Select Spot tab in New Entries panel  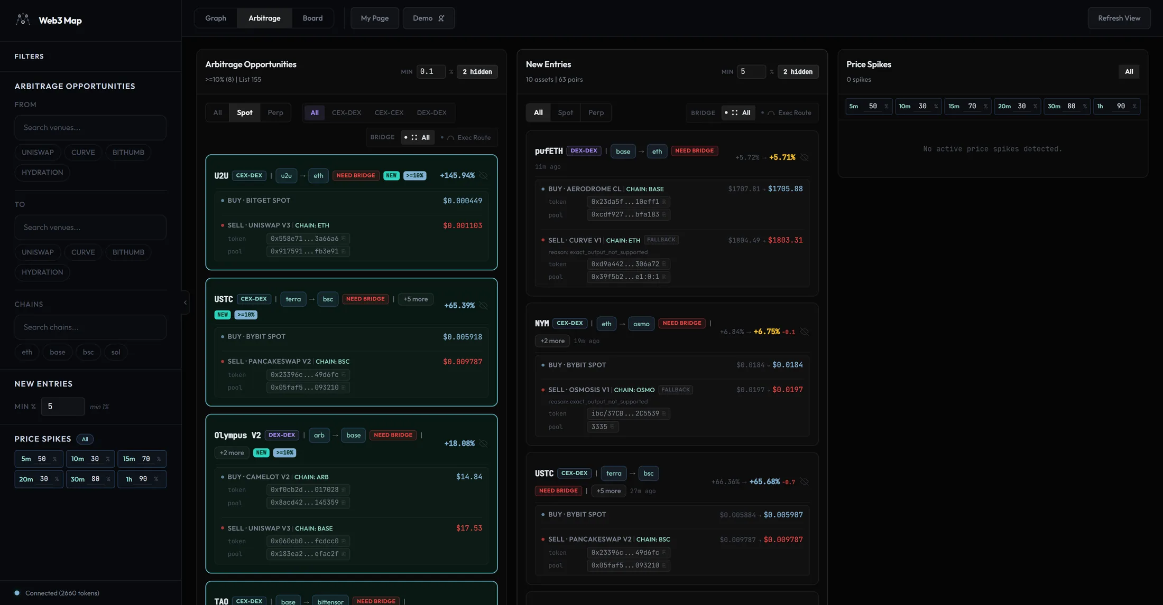tap(565, 113)
